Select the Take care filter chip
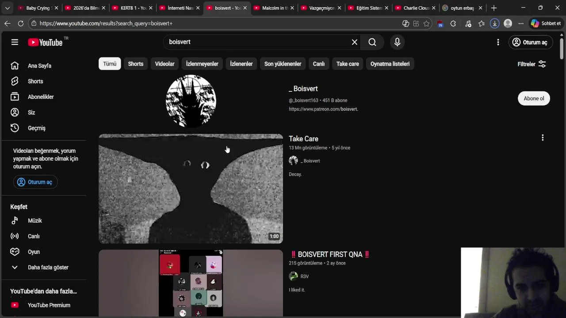 tap(348, 64)
